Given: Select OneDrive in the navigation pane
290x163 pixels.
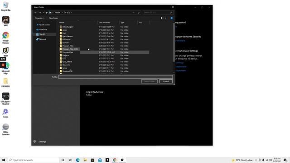Looking at the screenshot, I should (43, 29).
